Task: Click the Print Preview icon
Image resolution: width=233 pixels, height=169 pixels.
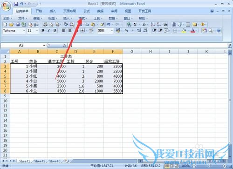Action: pyautogui.click(x=51, y=25)
